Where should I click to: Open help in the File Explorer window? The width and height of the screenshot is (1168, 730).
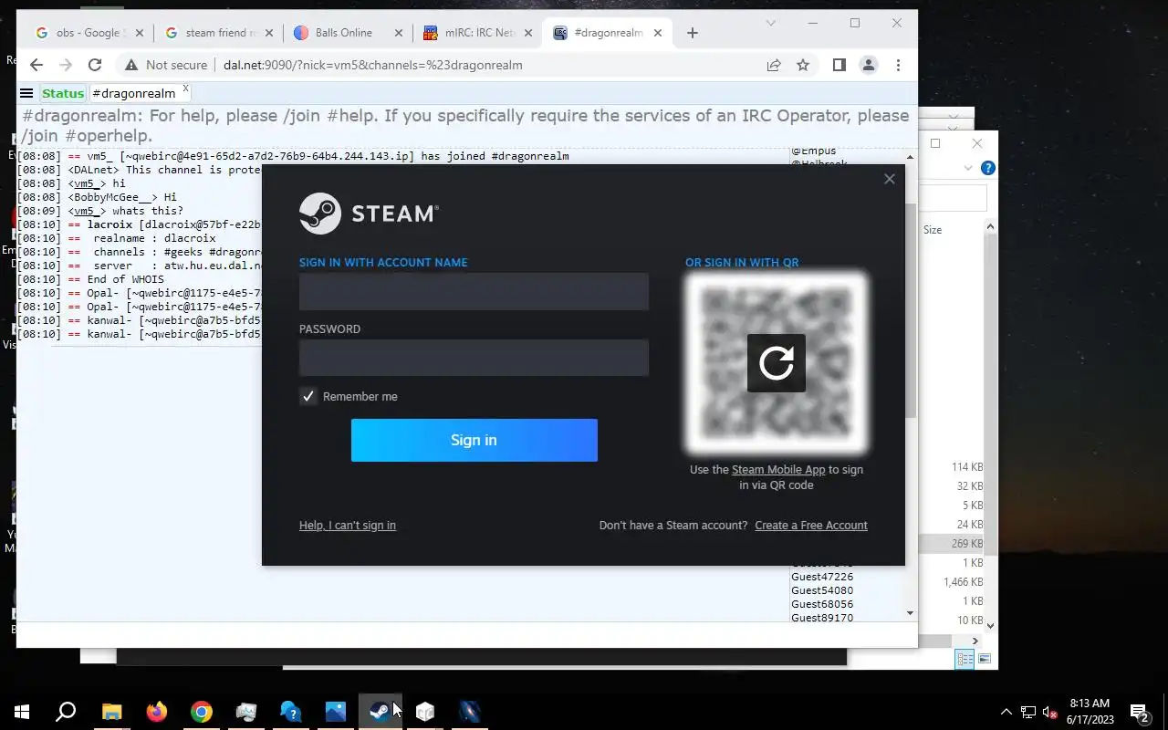tap(987, 168)
